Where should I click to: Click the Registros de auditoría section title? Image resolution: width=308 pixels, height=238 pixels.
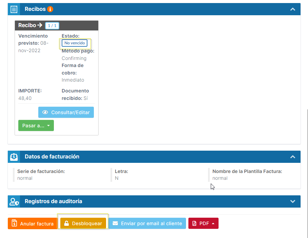tap(53, 201)
